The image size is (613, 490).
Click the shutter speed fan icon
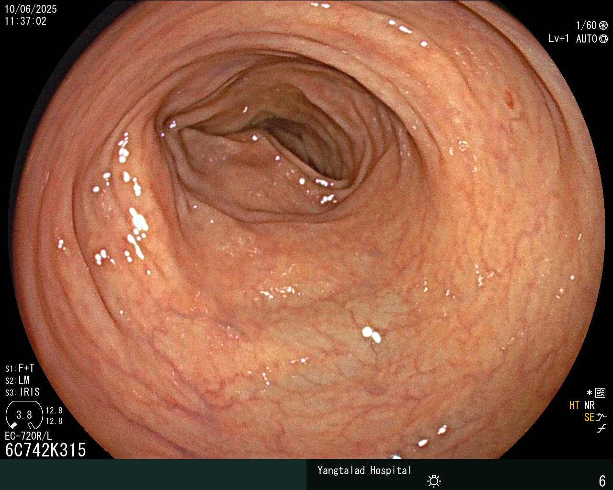pyautogui.click(x=603, y=25)
